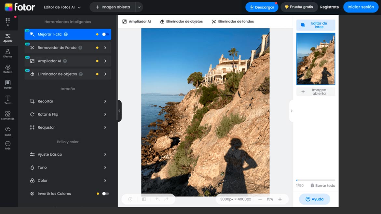Viewport: 381px width, 214px height.
Task: Click the Descargar button
Action: coord(262,7)
